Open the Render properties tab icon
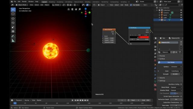193x109 pixels. [x=155, y=47]
